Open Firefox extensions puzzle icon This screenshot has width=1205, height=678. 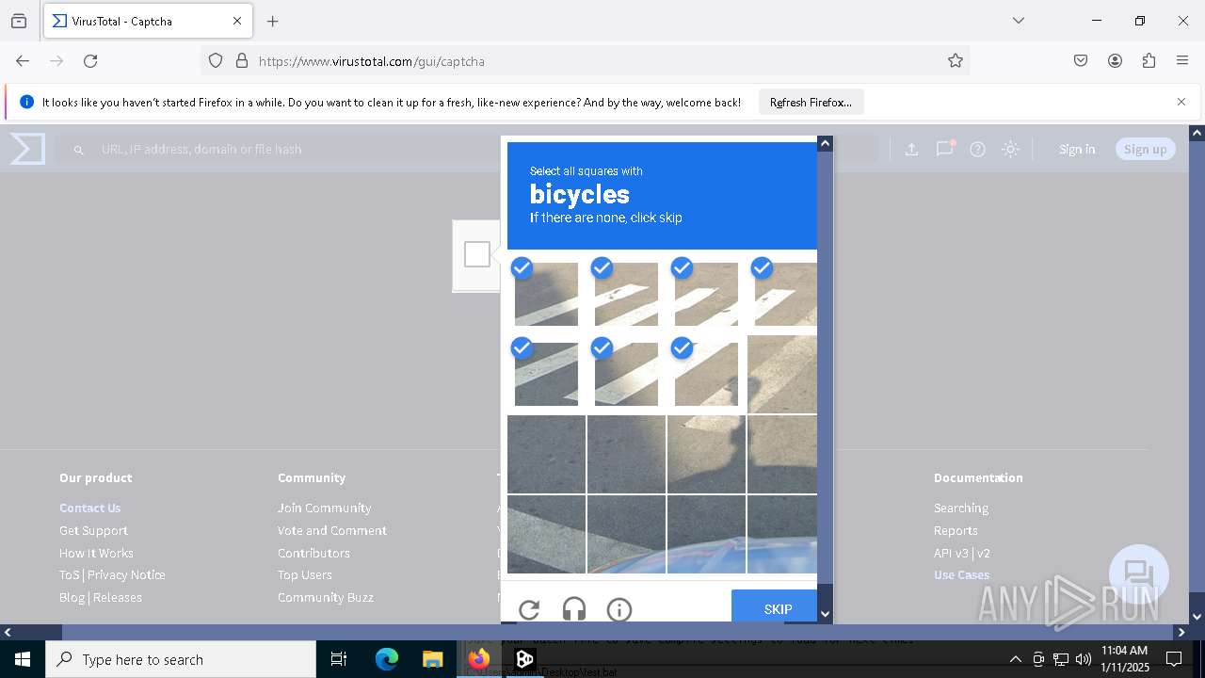click(x=1149, y=60)
